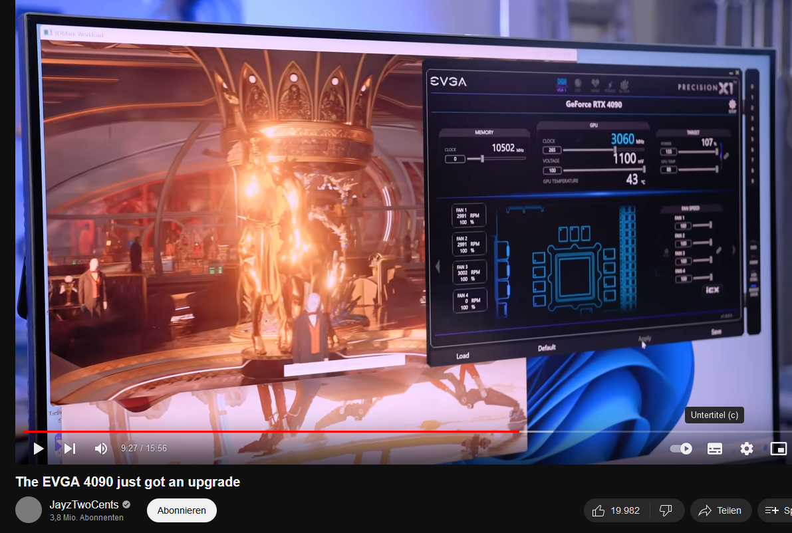Image resolution: width=792 pixels, height=533 pixels.
Task: Open the JayzTwoCents channel name link
Action: click(84, 504)
